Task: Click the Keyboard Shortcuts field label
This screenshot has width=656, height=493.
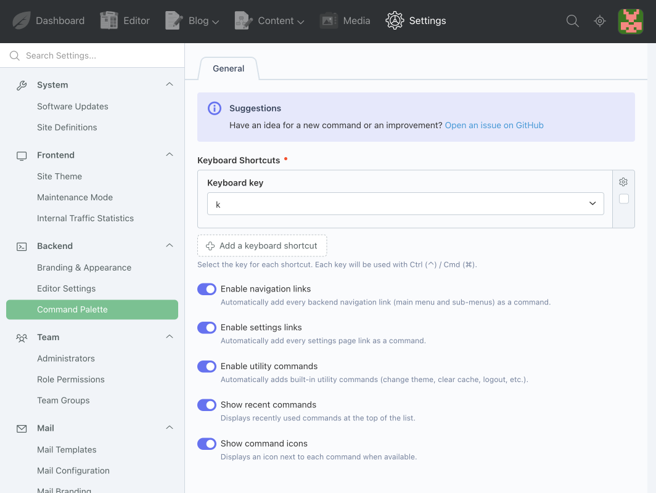Action: pos(239,160)
